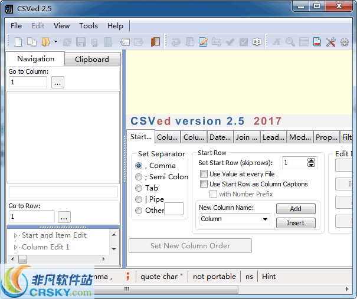Viewport: 357px width, 299px height.
Task: Click the grayed Undo arrow icon
Action: pyautogui.click(x=176, y=42)
